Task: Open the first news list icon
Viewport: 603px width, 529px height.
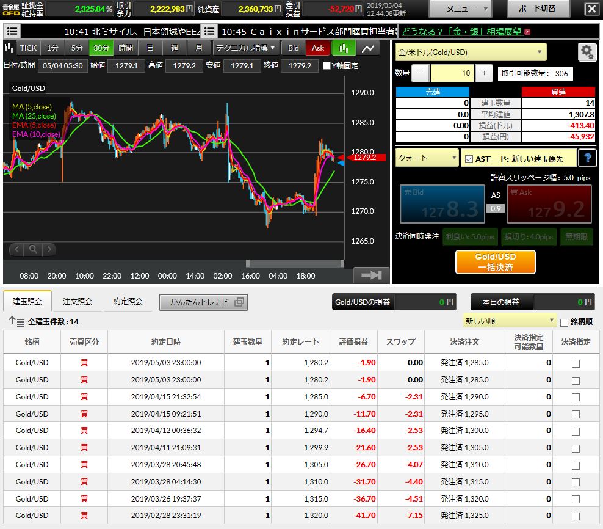Action: [x=12, y=32]
